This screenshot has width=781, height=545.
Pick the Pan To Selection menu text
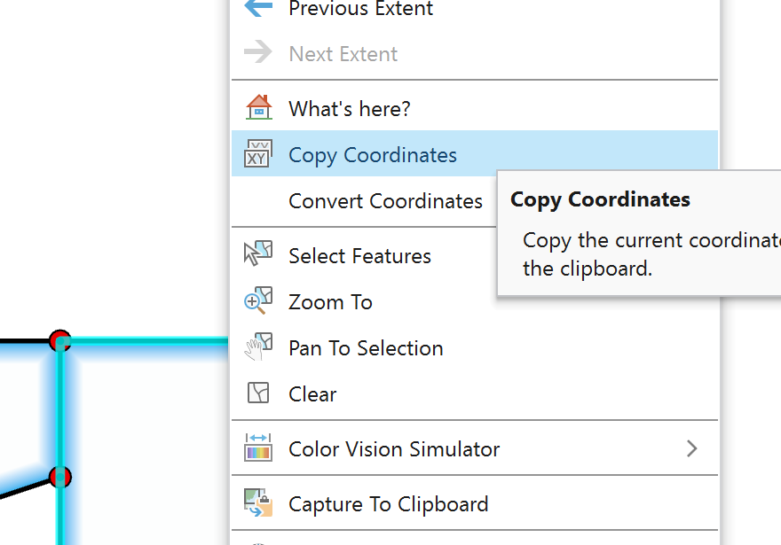tap(366, 348)
